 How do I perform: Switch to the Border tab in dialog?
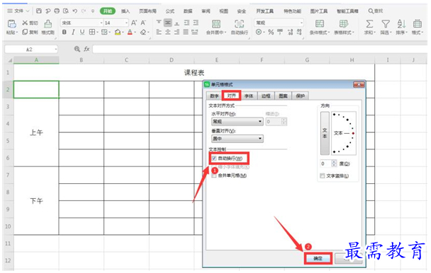coord(266,95)
